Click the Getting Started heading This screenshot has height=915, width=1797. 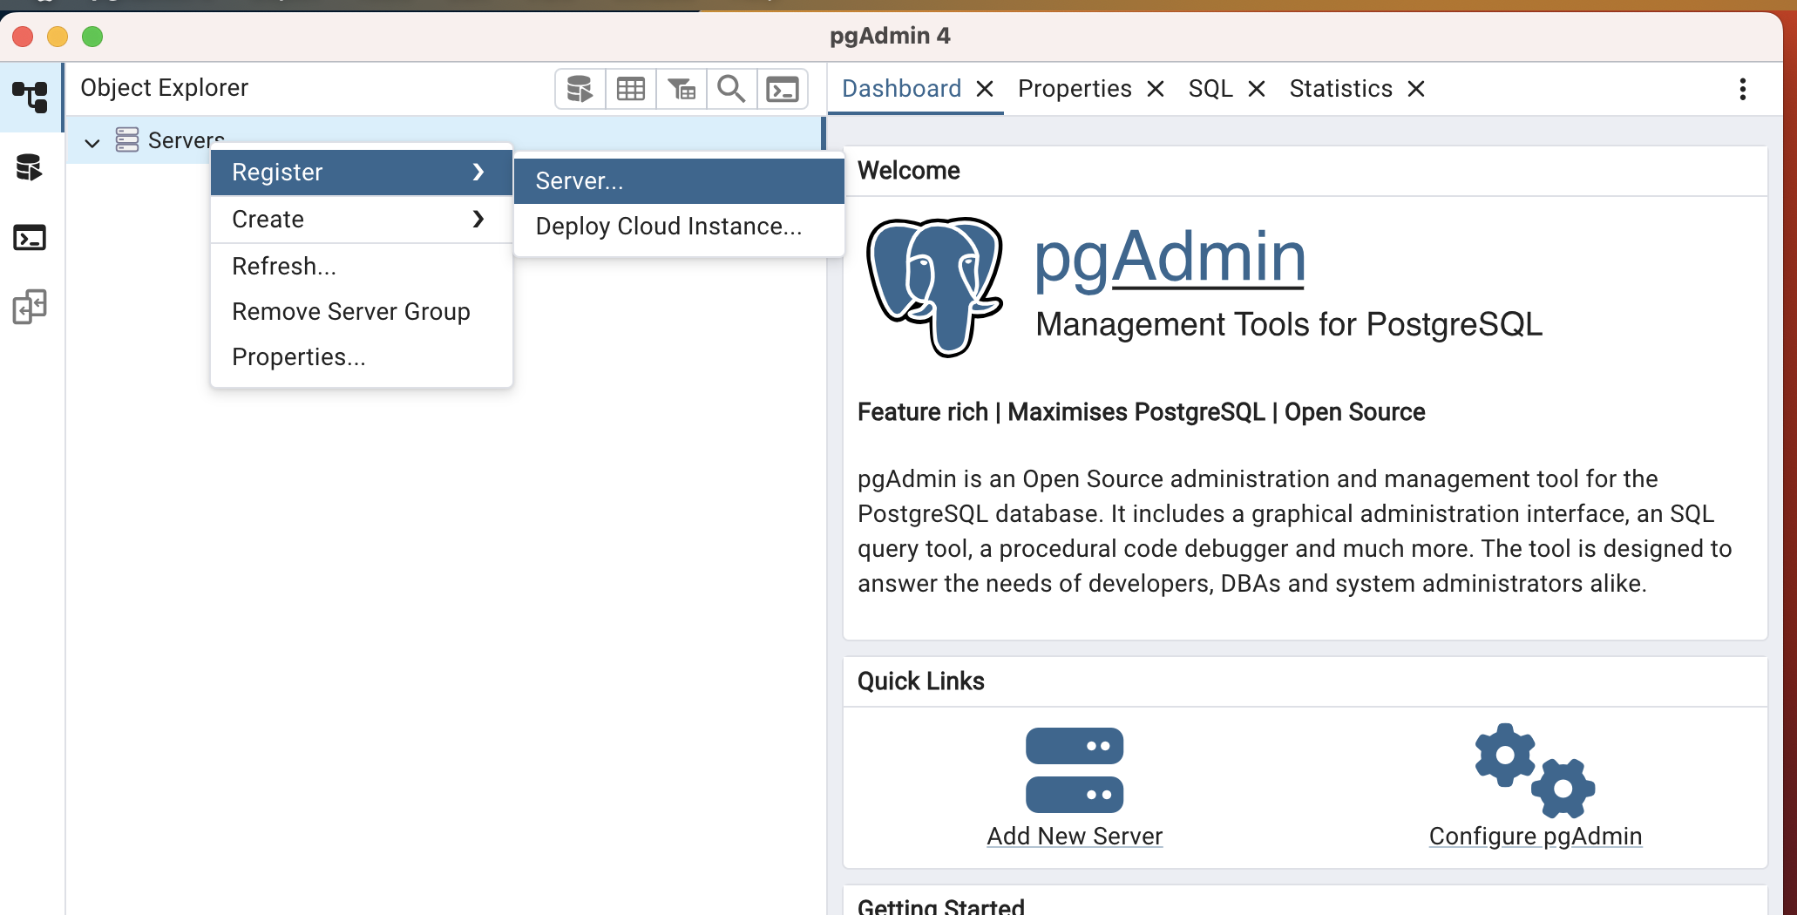(x=941, y=906)
